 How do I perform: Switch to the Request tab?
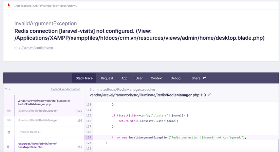point(107,78)
